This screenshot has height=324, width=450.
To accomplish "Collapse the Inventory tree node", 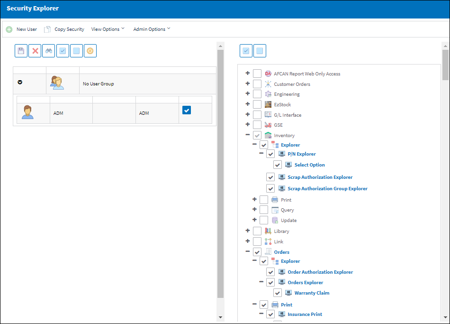I will click(x=248, y=135).
